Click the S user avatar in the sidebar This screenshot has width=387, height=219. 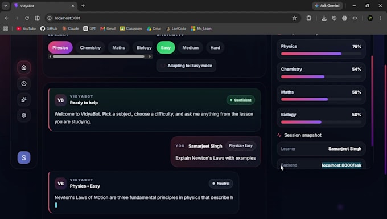24,157
